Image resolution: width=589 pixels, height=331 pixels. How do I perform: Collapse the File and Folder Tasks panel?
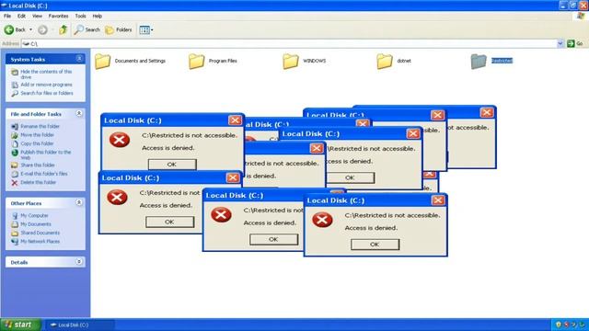pos(79,113)
